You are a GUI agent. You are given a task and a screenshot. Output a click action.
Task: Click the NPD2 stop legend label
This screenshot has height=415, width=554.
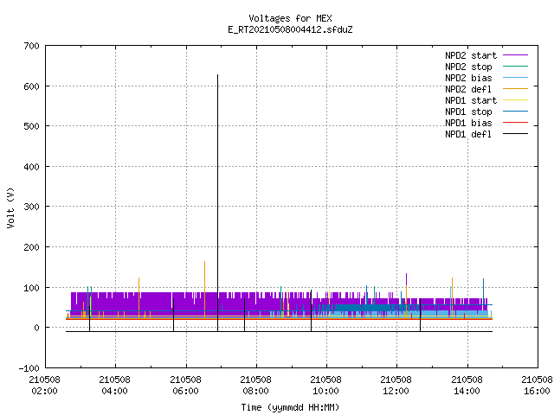point(468,67)
